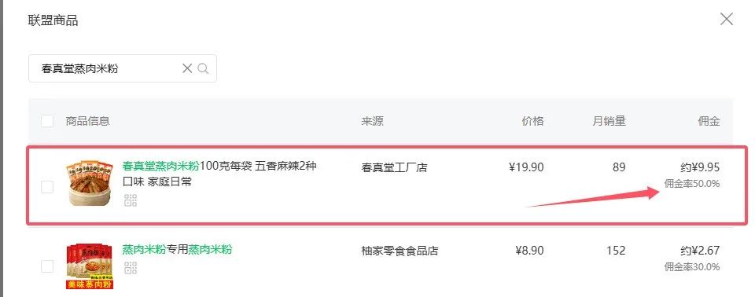Click the 月销量 column header
The height and width of the screenshot is (297, 755).
click(609, 121)
